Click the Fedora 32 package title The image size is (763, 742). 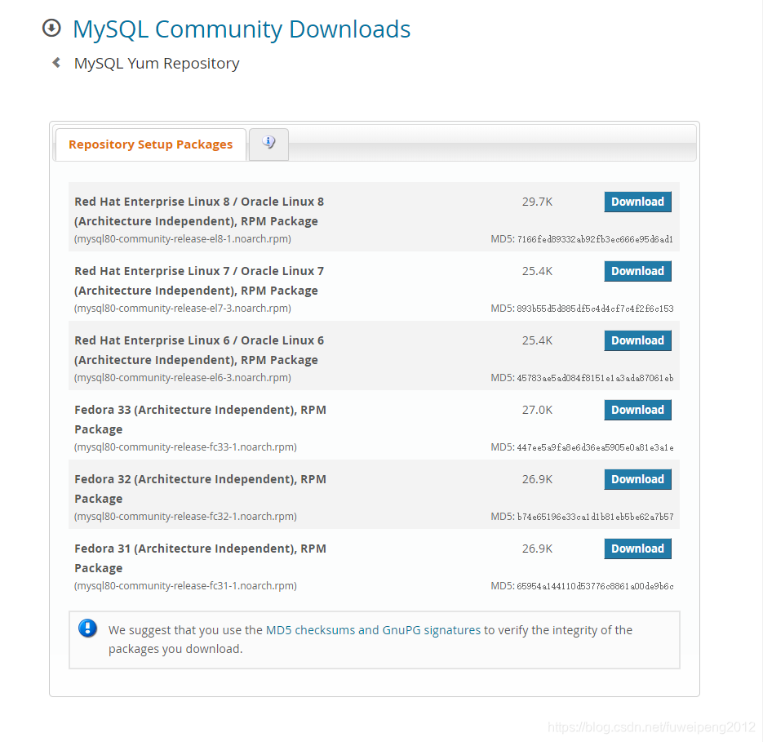(x=200, y=489)
